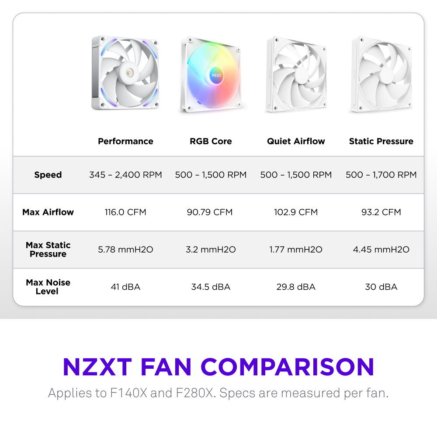Select the Max Noise Level row label

[48, 287]
